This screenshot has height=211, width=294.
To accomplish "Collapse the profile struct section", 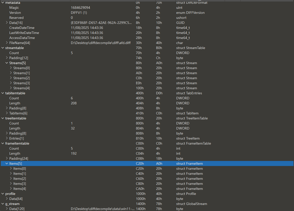I will (3, 194).
